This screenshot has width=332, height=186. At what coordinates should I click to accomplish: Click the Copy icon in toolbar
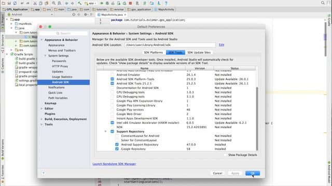click(40, 3)
